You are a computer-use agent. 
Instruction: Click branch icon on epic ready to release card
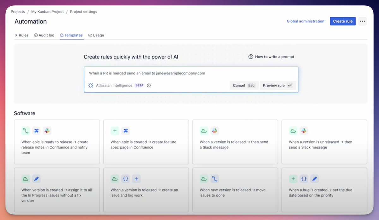pos(26,131)
